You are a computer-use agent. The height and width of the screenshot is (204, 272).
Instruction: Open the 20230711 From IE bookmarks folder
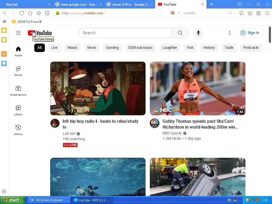(x=27, y=22)
